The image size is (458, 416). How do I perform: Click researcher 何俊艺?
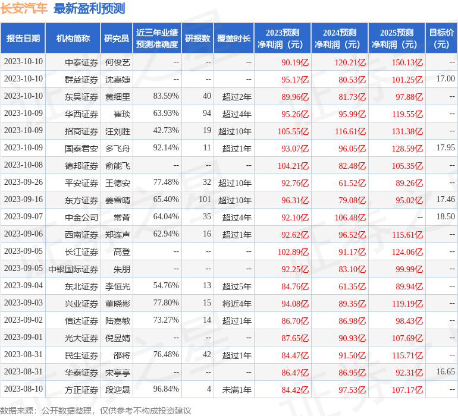[117, 62]
